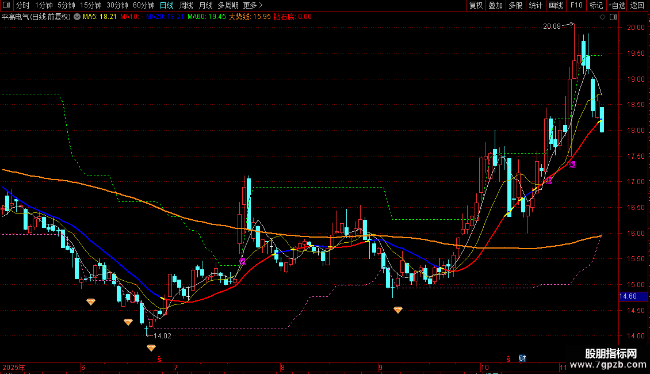Open the 多周期 multi-period view

click(x=228, y=5)
